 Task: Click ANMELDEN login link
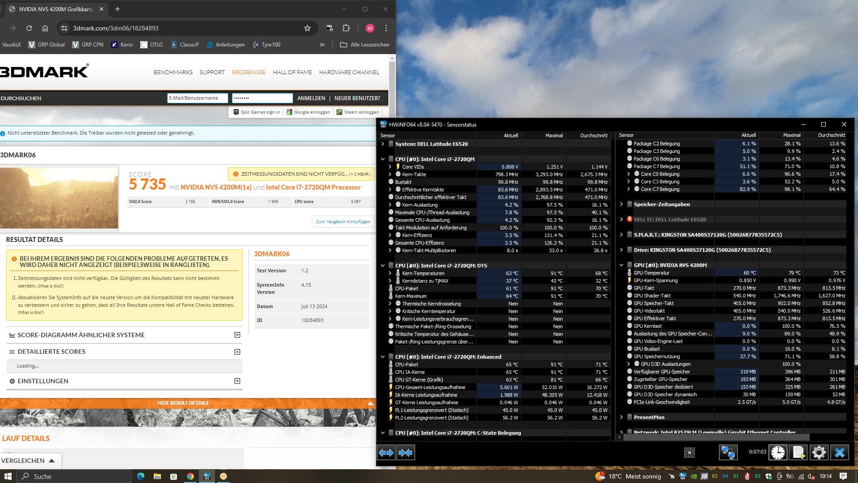311,98
